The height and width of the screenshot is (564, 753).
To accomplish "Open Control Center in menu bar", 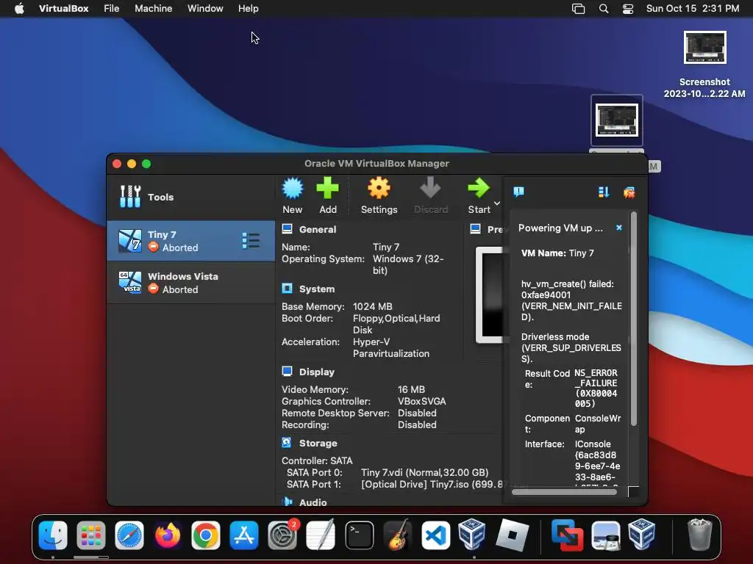I will coord(628,9).
